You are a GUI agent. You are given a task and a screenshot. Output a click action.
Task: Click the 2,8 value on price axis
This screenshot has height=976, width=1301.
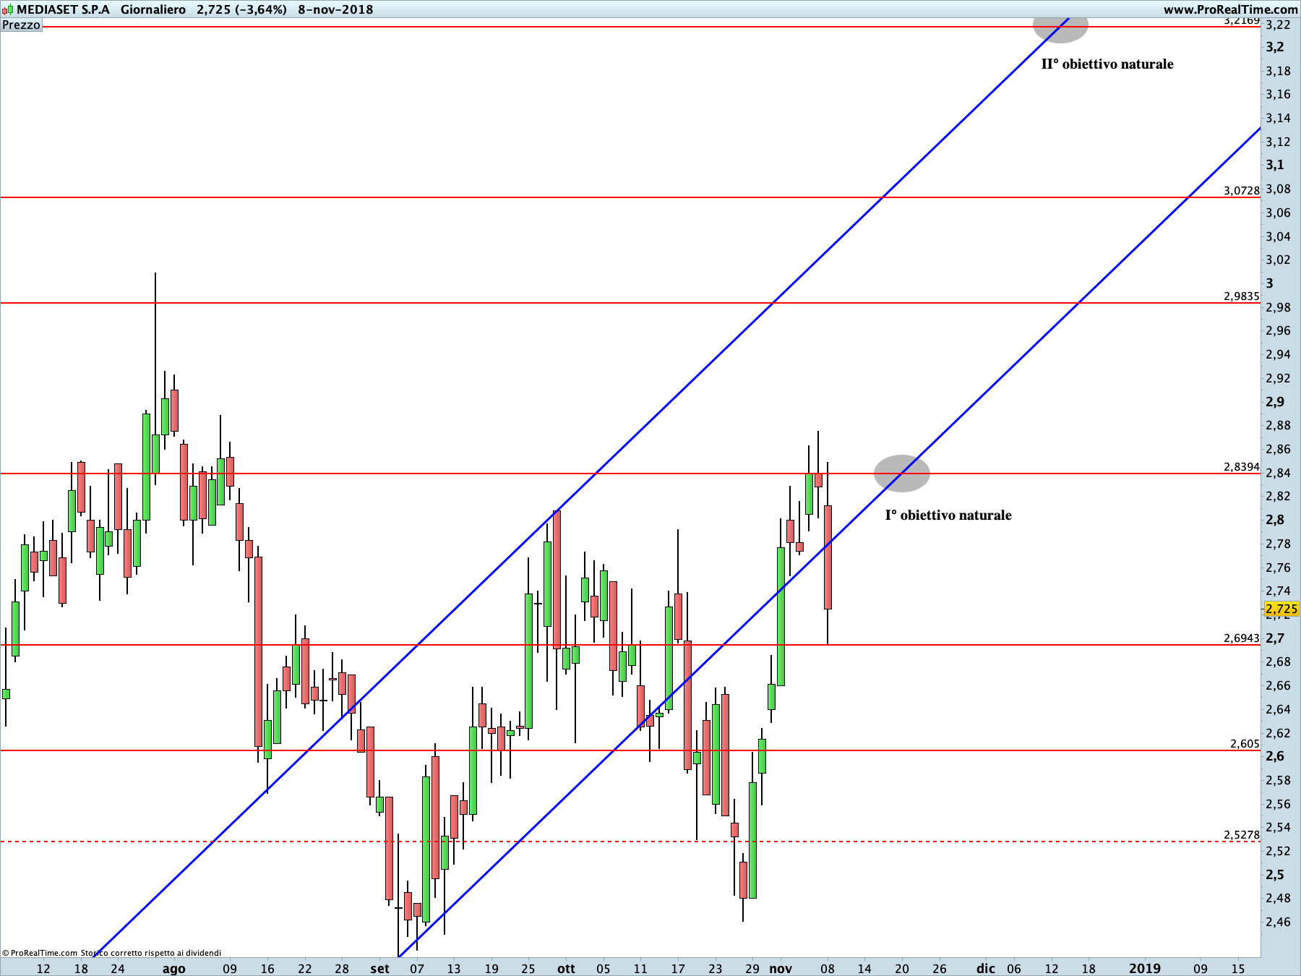(x=1275, y=520)
